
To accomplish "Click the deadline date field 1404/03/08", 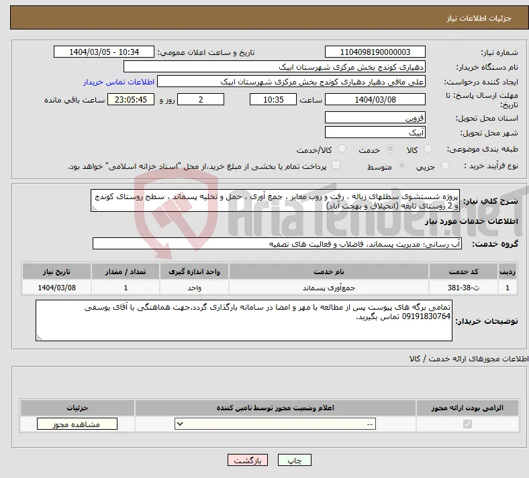I will coord(375,99).
